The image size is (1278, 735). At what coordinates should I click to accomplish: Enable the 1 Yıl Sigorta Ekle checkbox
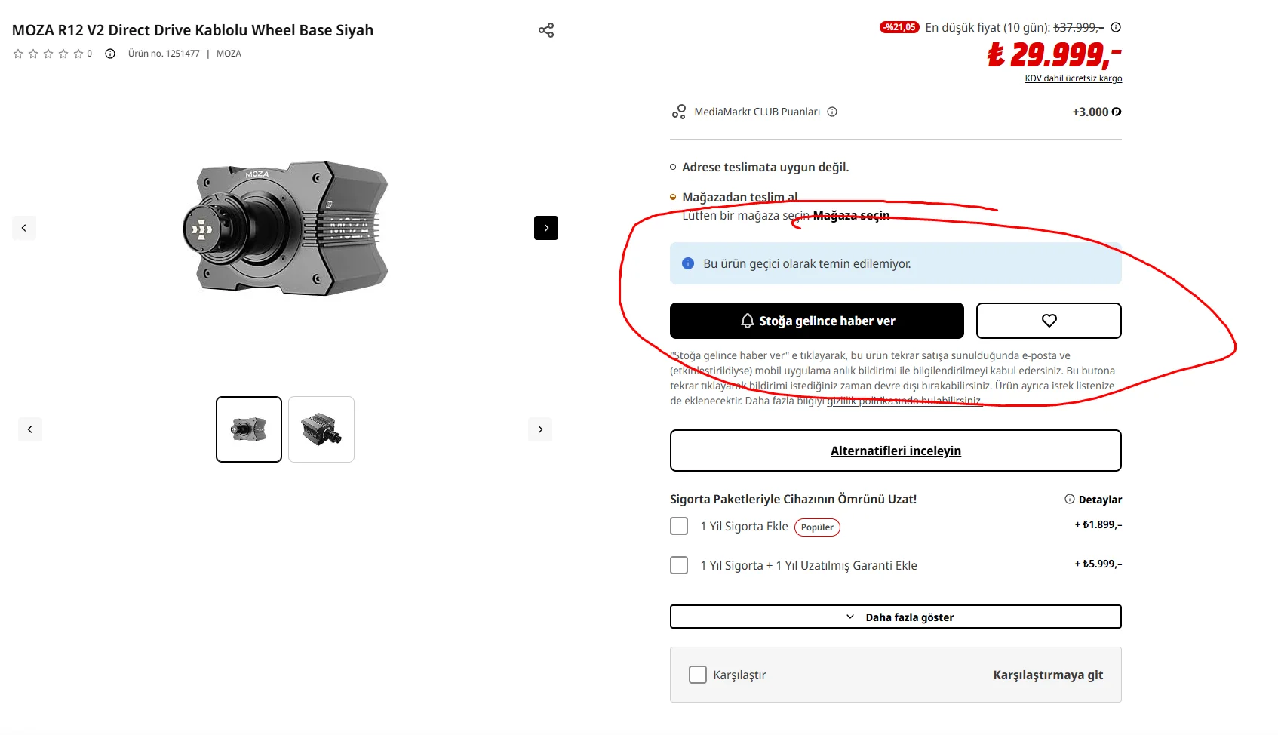(679, 526)
